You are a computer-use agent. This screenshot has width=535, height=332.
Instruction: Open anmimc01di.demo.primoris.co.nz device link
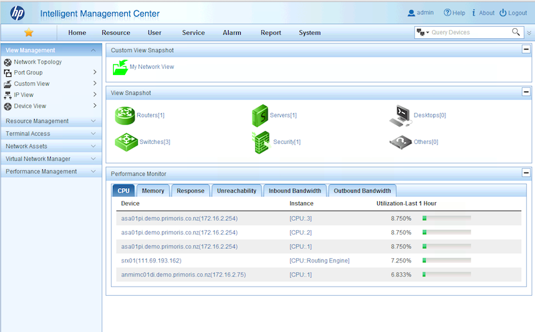(x=183, y=274)
